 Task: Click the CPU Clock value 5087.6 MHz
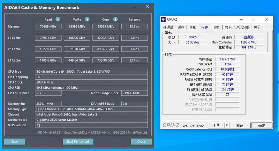(x=91, y=82)
